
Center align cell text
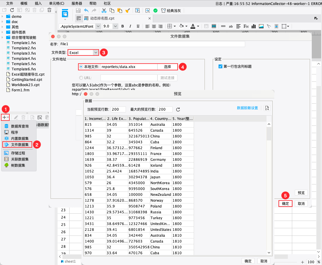click(154, 26)
